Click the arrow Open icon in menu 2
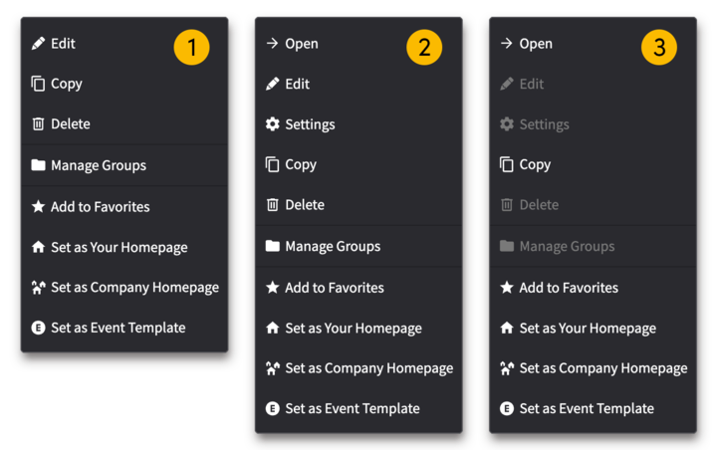This screenshot has width=717, height=450. [272, 44]
